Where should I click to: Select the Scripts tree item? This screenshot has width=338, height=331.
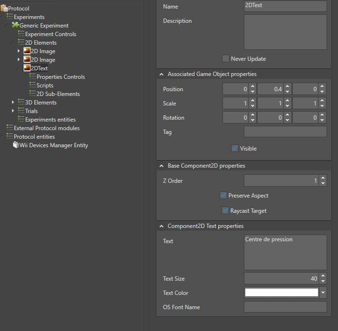[45, 85]
